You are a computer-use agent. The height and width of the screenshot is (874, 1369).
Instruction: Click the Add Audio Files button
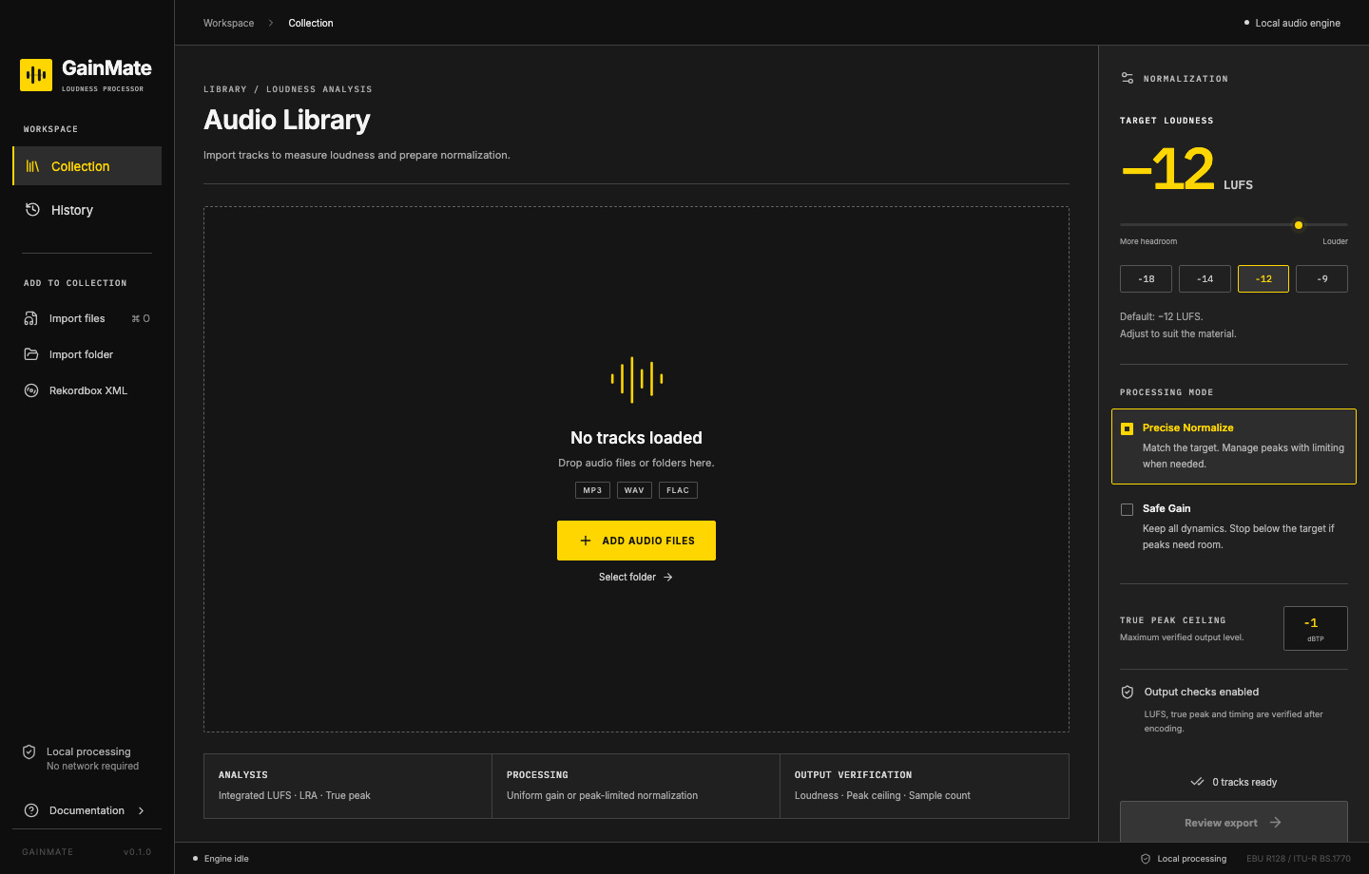click(x=636, y=541)
